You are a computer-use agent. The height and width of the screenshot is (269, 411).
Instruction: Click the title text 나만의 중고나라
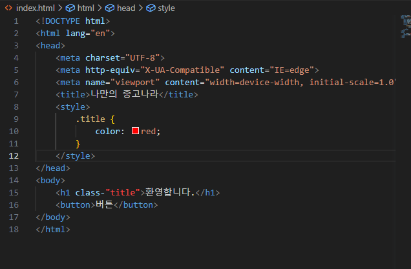pos(125,94)
